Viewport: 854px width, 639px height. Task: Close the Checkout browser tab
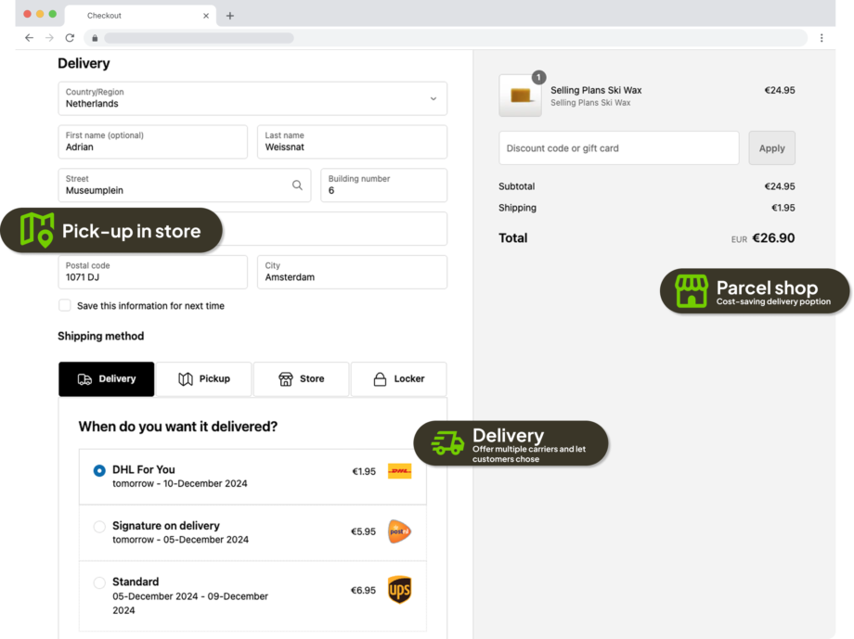[206, 16]
